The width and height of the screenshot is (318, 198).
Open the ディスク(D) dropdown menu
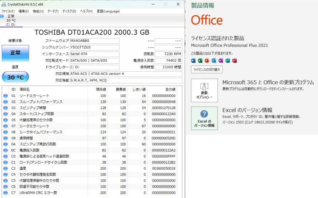(x=69, y=11)
